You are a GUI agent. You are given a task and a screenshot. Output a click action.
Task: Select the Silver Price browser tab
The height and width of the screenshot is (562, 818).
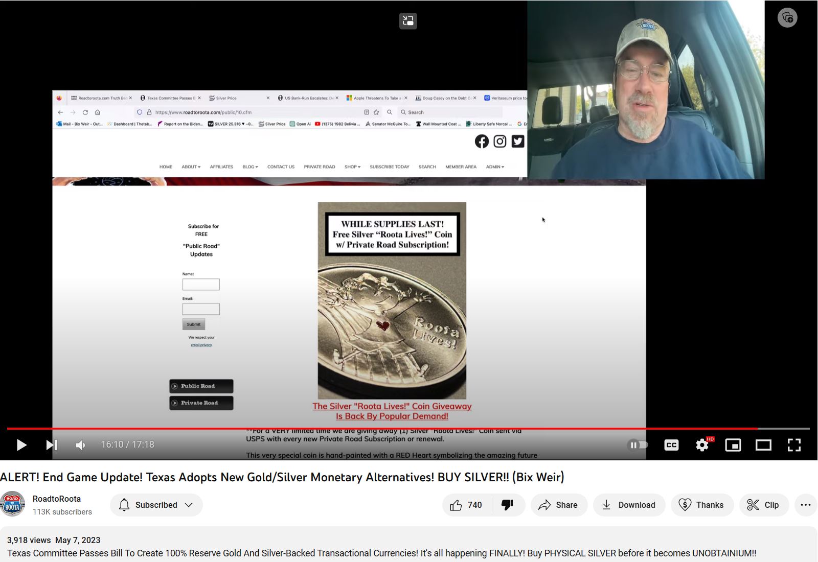[239, 98]
